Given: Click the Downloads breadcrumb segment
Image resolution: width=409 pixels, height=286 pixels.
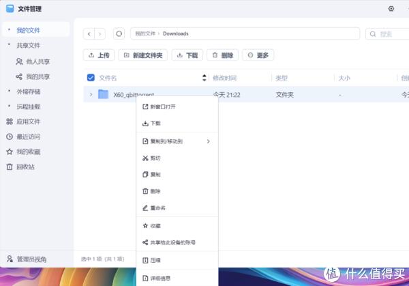Looking at the screenshot, I should [x=176, y=33].
